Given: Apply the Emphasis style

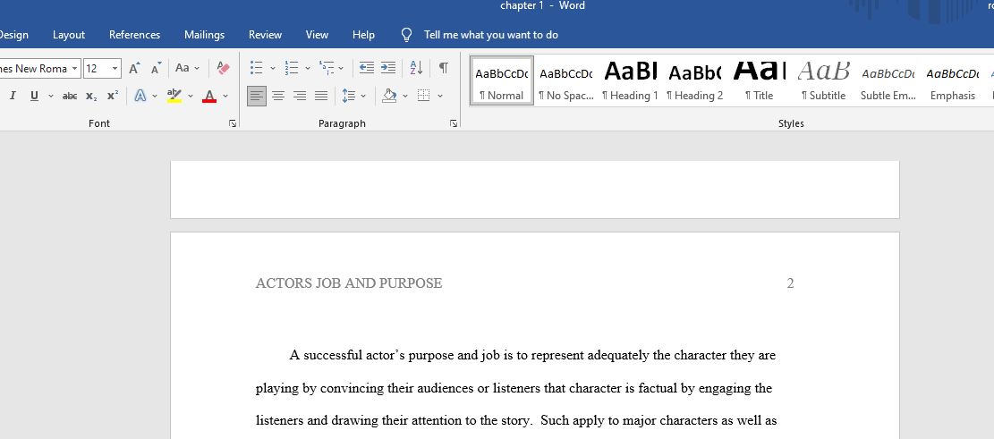Looking at the screenshot, I should [952, 80].
